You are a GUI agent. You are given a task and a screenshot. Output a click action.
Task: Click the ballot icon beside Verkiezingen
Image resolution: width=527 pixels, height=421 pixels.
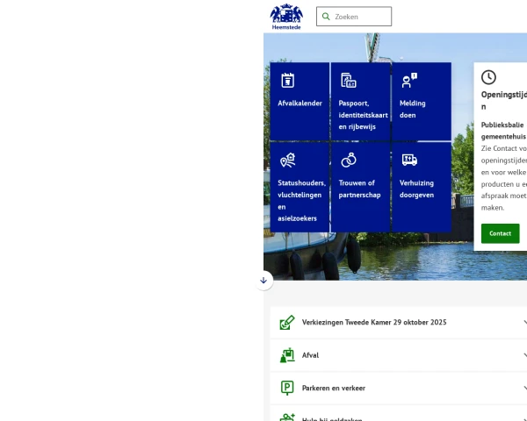(287, 323)
